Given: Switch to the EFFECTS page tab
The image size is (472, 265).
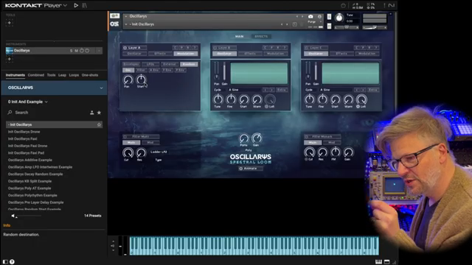Looking at the screenshot, I should point(261,36).
